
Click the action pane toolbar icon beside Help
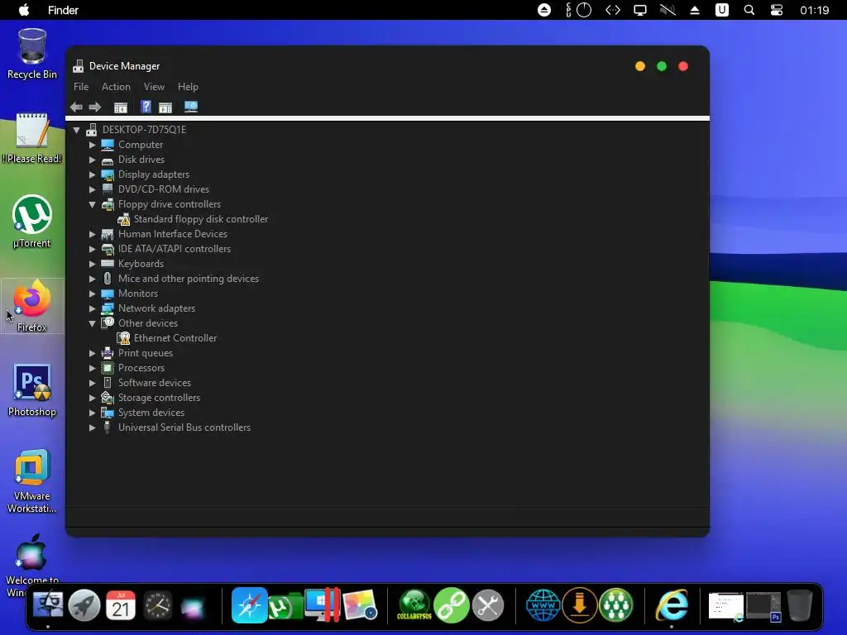[165, 107]
